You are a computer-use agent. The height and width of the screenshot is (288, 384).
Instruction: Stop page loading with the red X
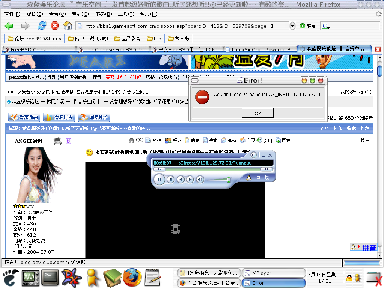point(55,26)
